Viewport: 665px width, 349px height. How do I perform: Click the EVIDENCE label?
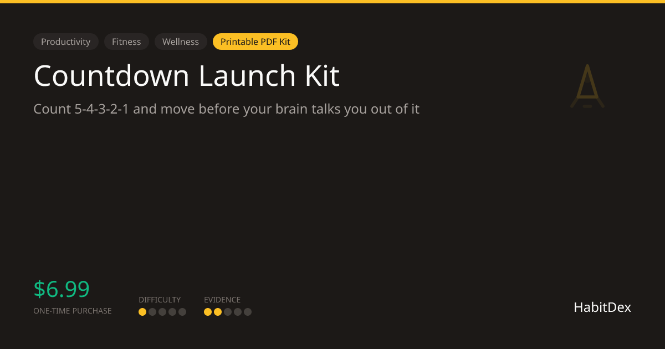pos(222,300)
